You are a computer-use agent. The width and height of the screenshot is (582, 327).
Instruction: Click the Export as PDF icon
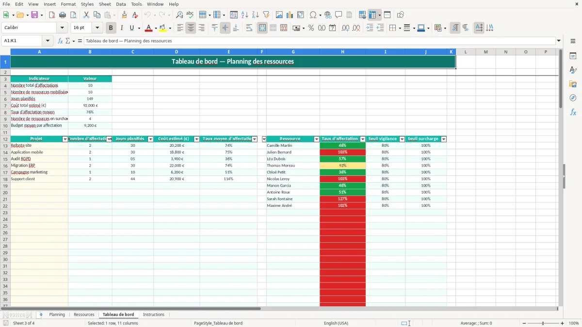pyautogui.click(x=52, y=15)
